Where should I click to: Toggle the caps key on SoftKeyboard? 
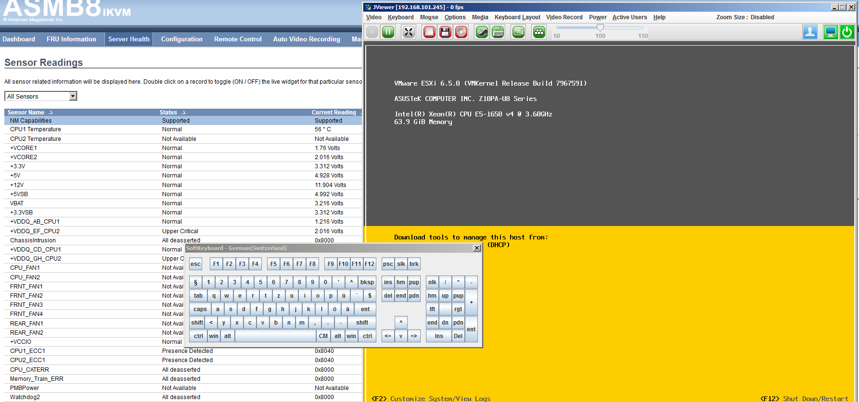point(200,309)
